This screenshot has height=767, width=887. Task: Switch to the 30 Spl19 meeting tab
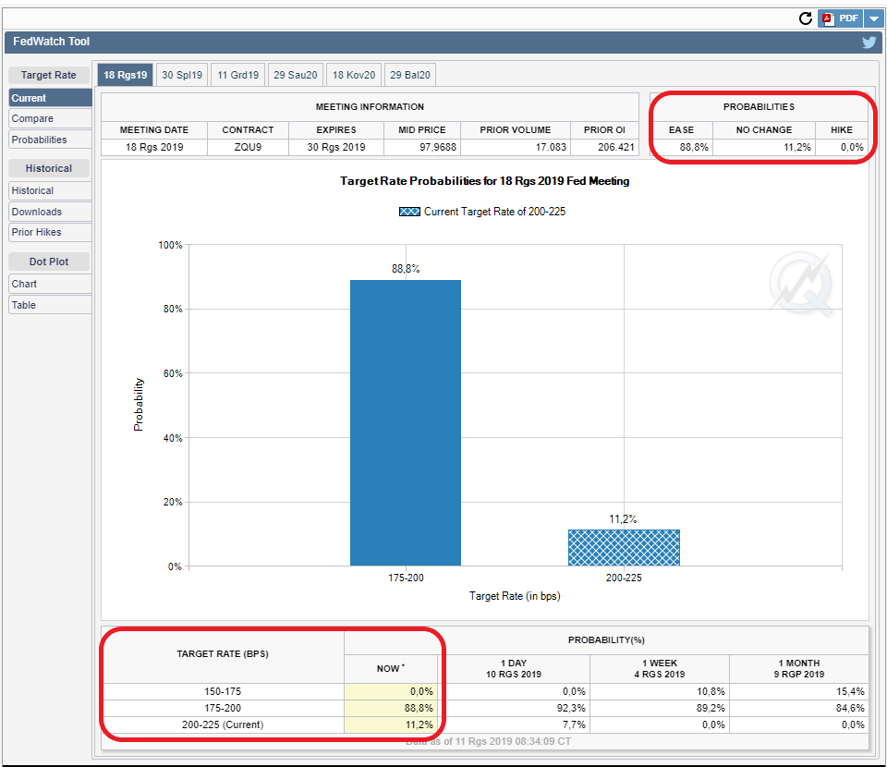[x=182, y=75]
